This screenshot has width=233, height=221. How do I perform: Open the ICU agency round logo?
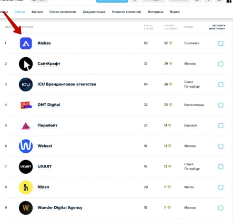click(26, 85)
